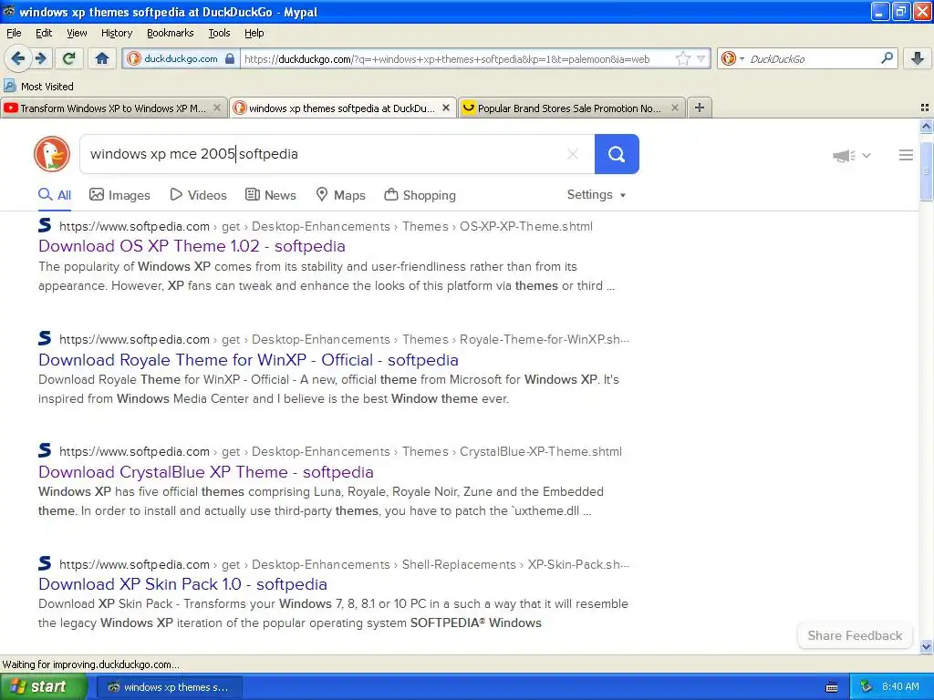Submit the search with blue magnifier button

(x=617, y=154)
